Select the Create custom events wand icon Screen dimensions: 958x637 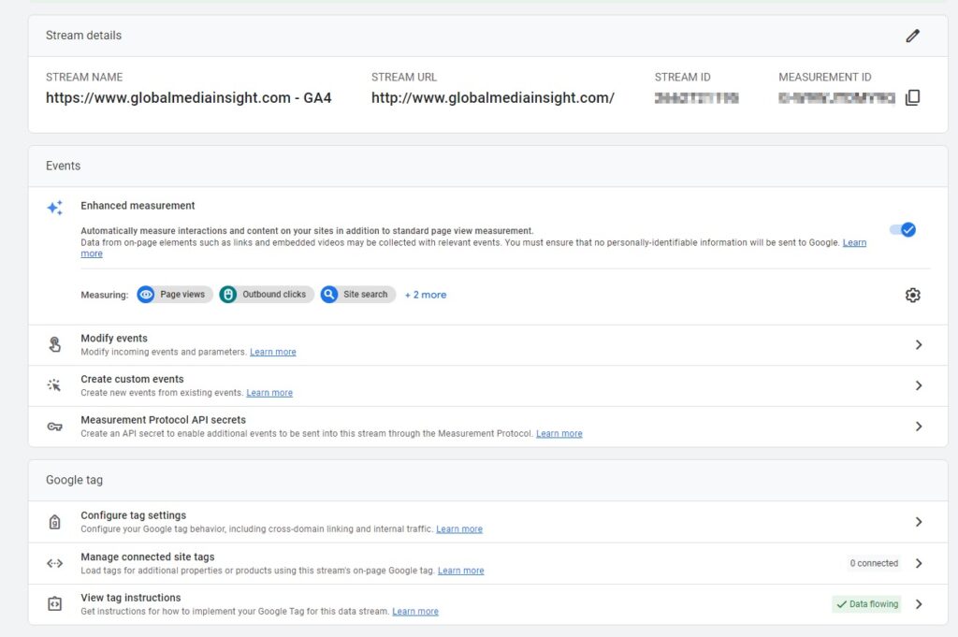55,384
